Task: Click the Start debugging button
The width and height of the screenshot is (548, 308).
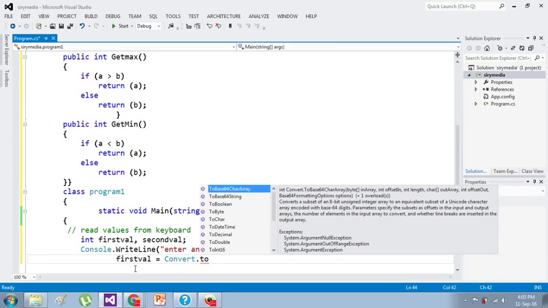Action: click(x=120, y=26)
